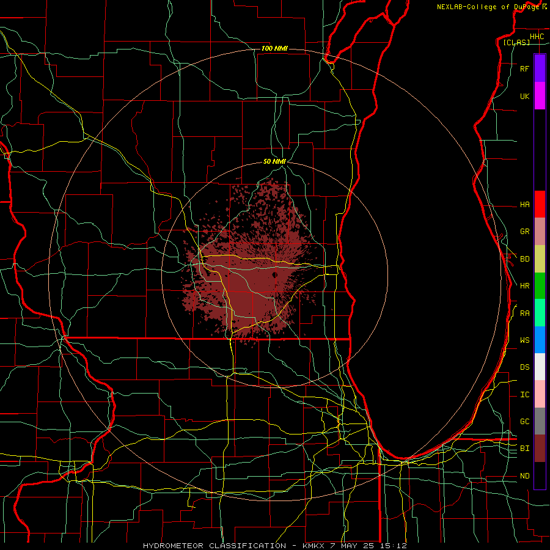Click the WS legend label

[x=525, y=340]
